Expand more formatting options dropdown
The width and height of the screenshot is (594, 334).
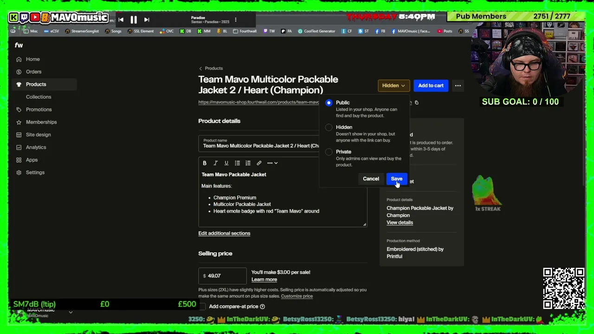click(272, 163)
